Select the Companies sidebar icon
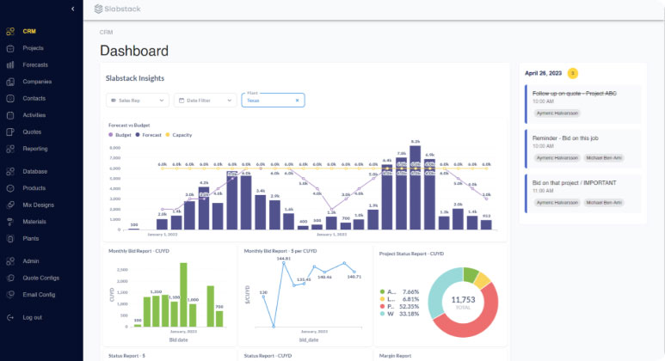Image resolution: width=665 pixels, height=361 pixels. click(9, 82)
